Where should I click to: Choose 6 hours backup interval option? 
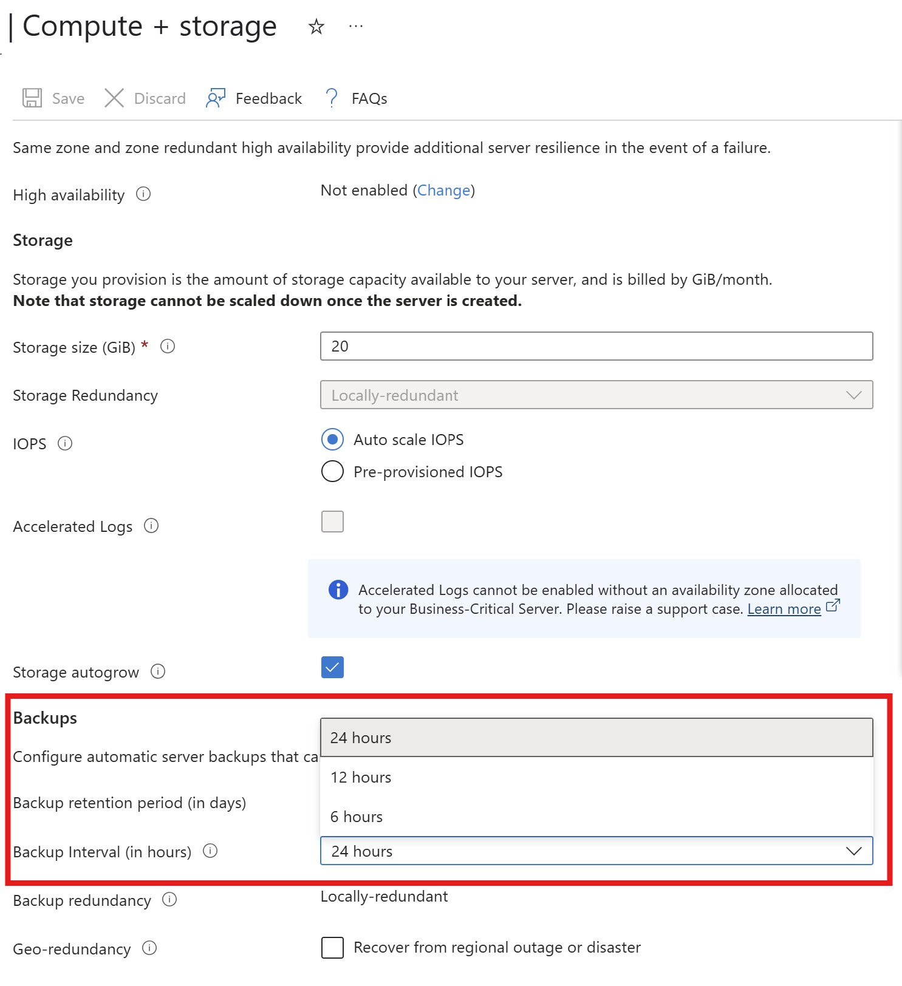(357, 817)
